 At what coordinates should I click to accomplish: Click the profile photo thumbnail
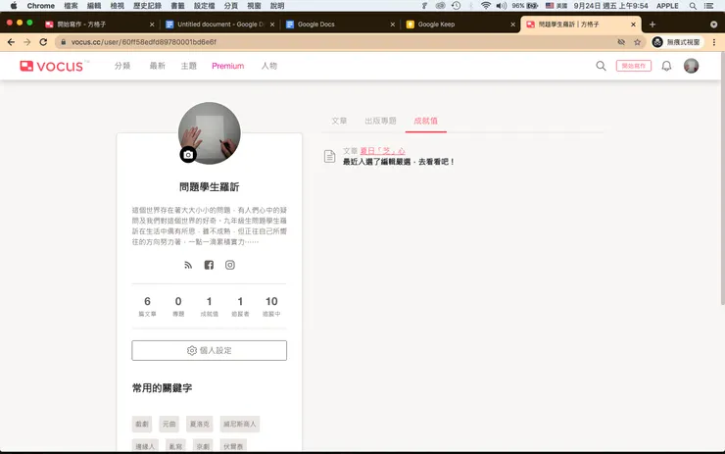(210, 133)
